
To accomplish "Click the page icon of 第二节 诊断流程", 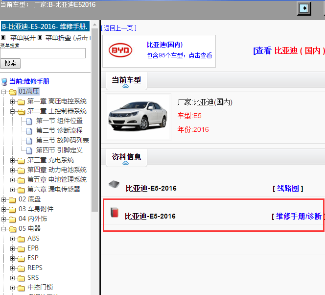I will [29, 131].
